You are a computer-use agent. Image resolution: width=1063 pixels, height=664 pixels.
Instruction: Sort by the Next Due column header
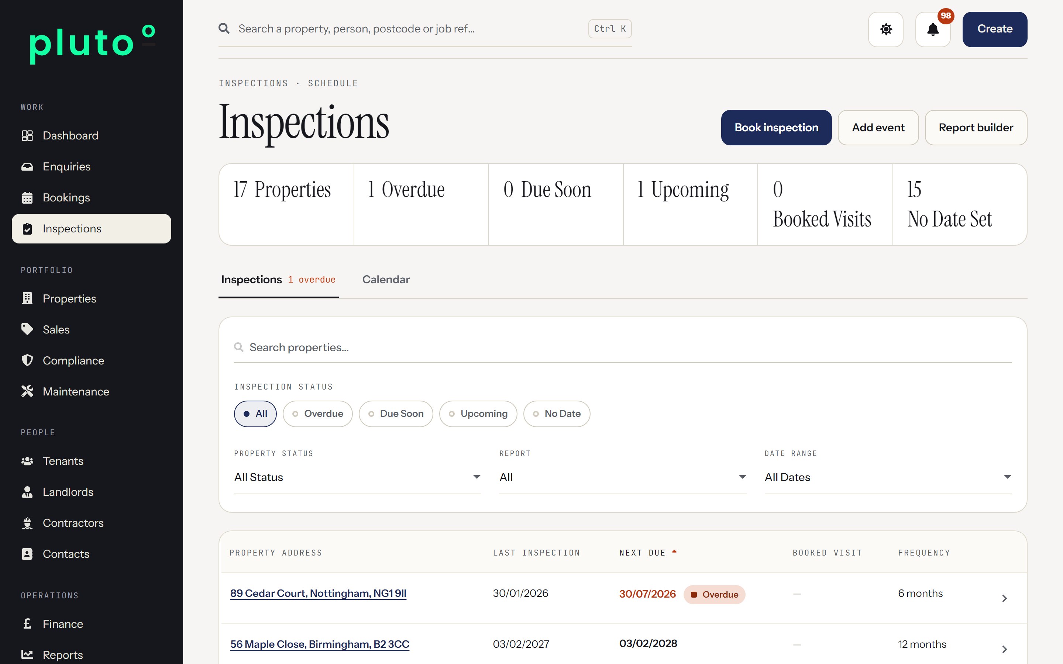[x=647, y=553]
